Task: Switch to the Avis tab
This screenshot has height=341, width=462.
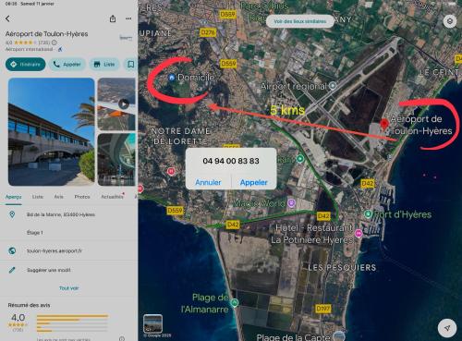Action: click(x=58, y=197)
